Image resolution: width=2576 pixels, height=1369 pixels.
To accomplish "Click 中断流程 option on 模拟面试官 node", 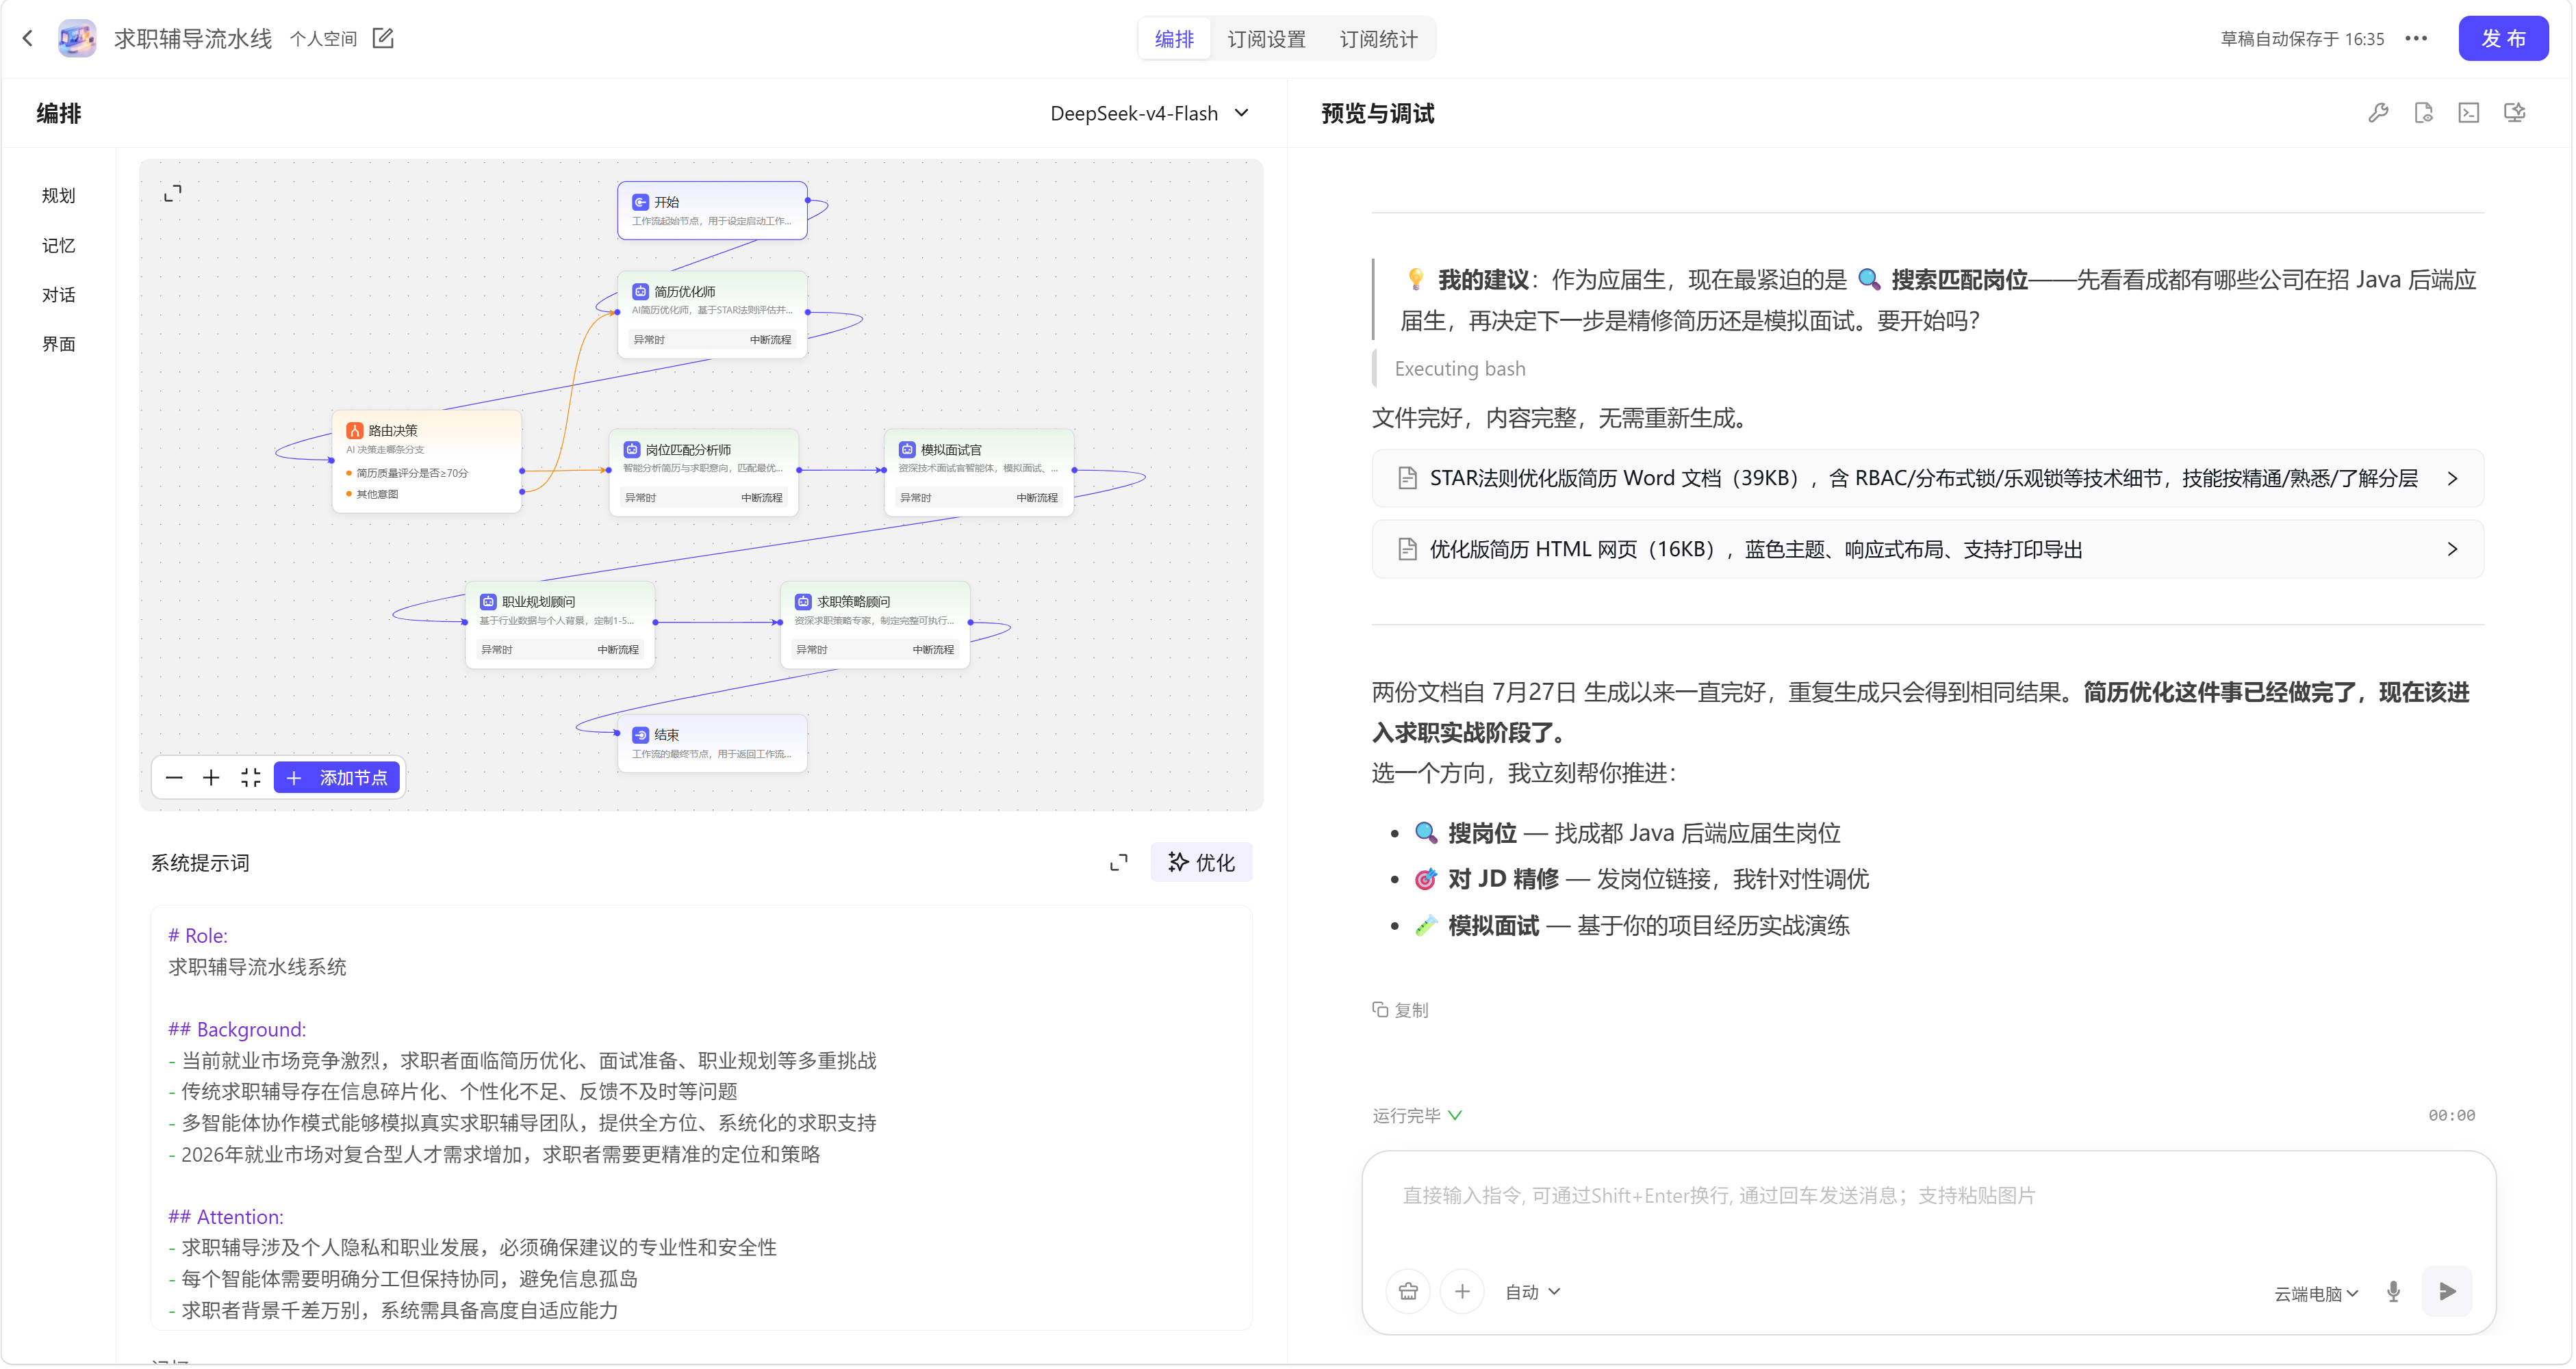I will click(x=1037, y=497).
